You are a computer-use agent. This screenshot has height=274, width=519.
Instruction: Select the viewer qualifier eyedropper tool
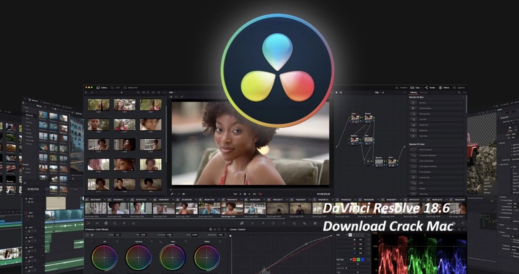[x=172, y=194]
